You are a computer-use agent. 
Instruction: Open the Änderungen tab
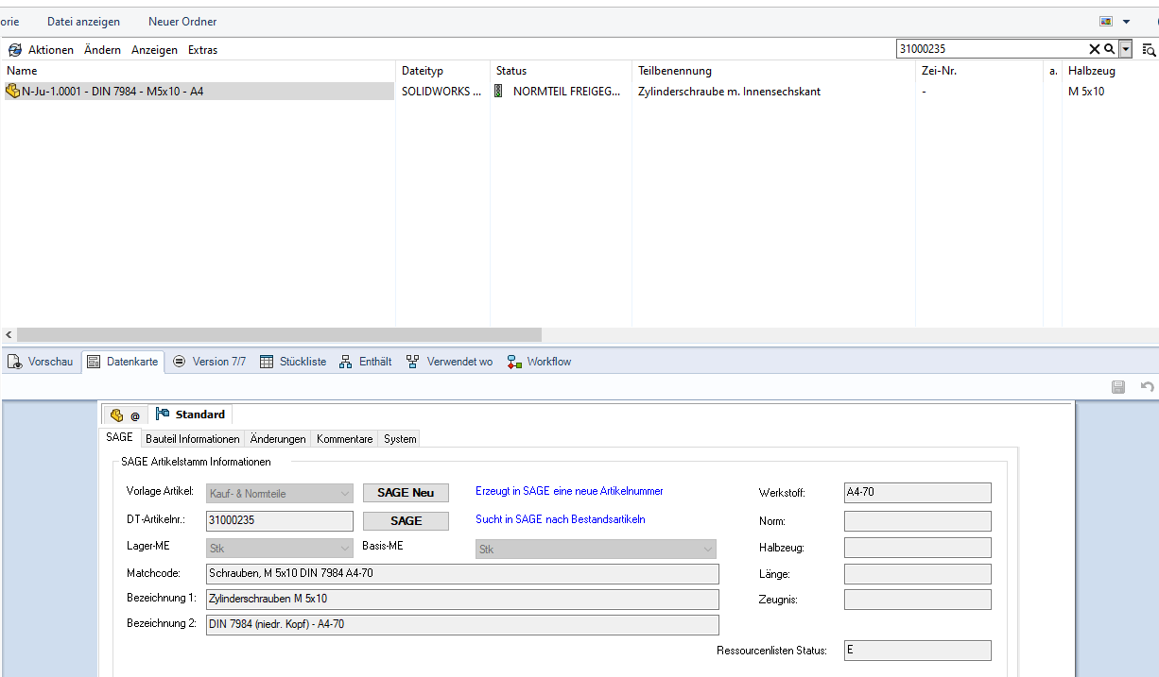tap(278, 439)
